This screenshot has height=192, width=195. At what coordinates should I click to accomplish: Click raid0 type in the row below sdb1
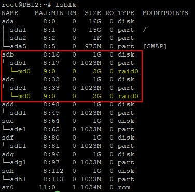tap(128, 71)
